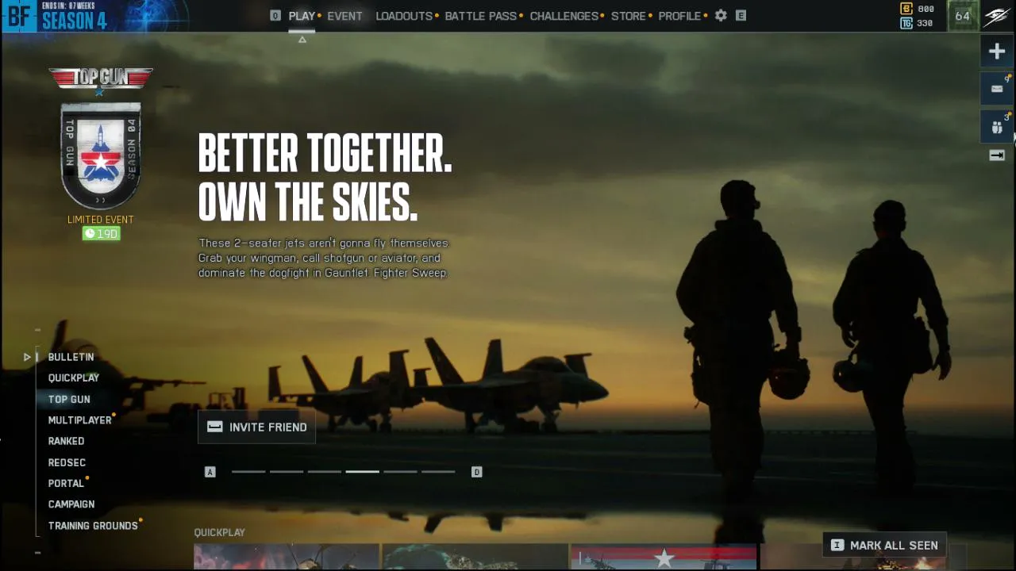Open RANKED from the side menu
1016x571 pixels.
click(66, 441)
